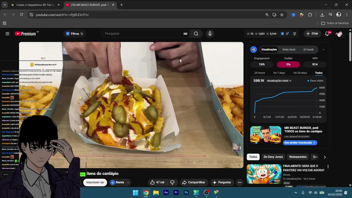Open the video player settings gear
The height and width of the screenshot is (198, 352).
215,162
